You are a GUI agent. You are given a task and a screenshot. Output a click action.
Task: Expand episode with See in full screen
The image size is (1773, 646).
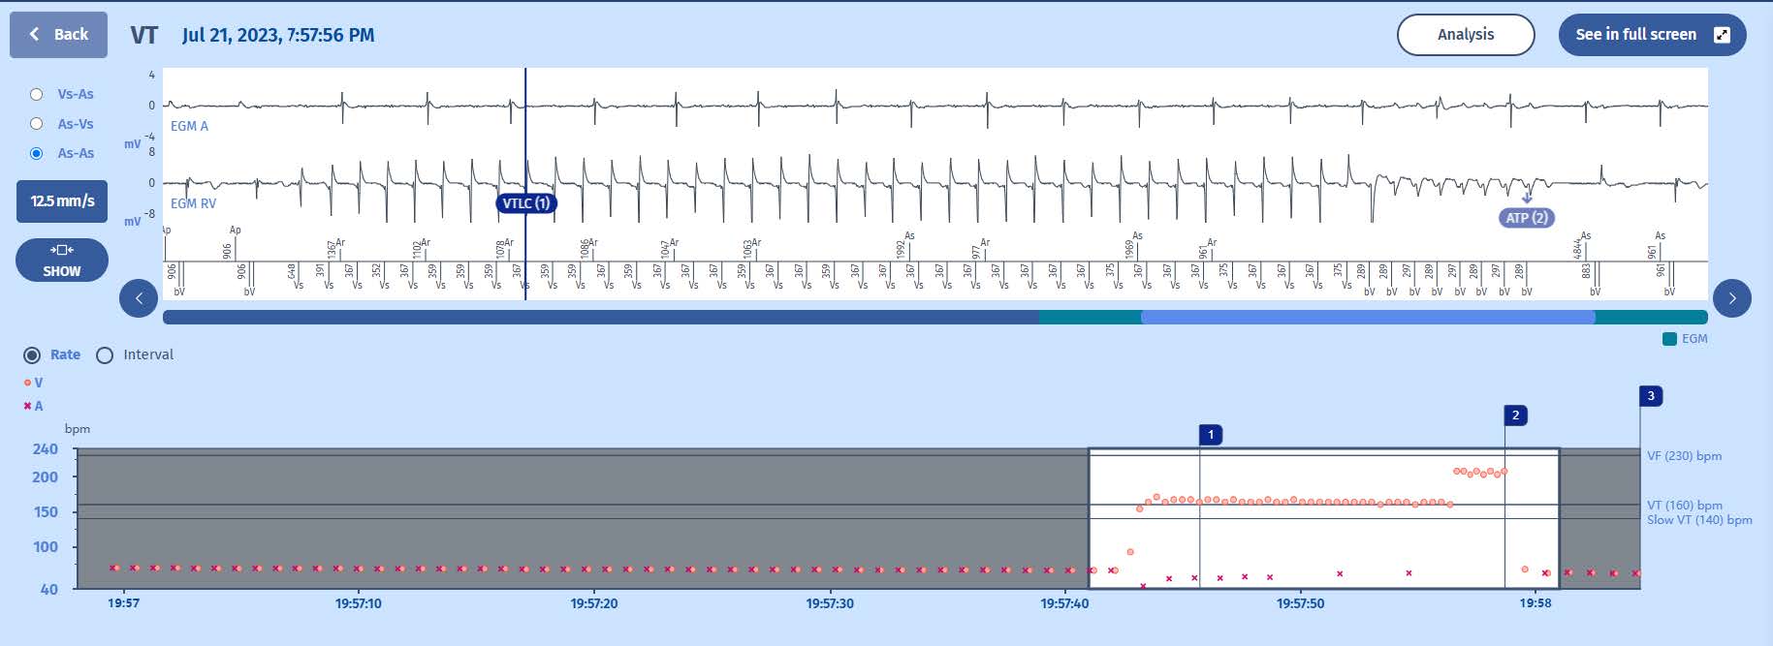pos(1651,35)
